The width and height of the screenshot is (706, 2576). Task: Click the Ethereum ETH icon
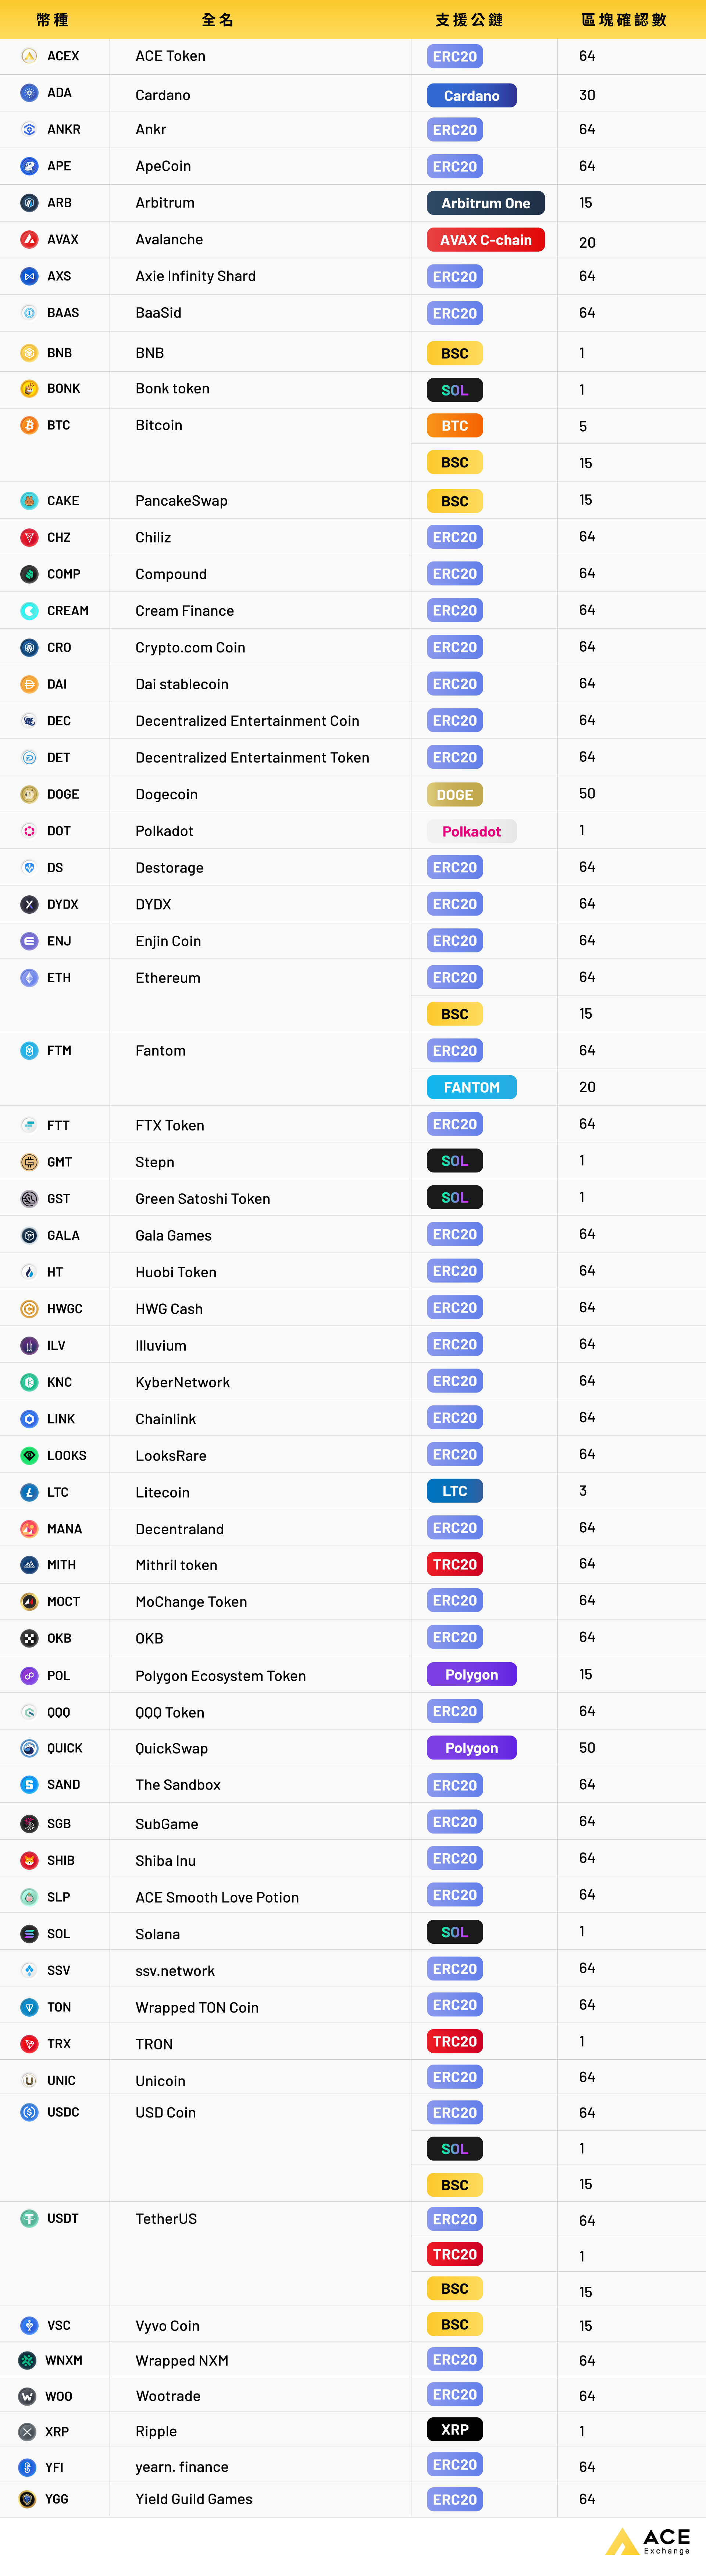[29, 977]
